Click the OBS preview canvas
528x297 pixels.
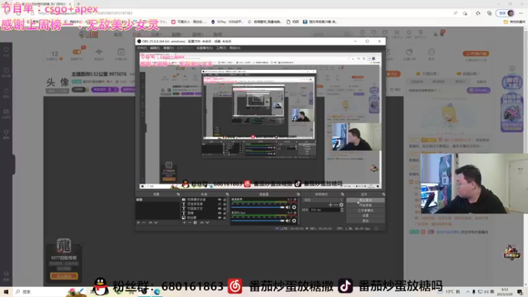[260, 121]
